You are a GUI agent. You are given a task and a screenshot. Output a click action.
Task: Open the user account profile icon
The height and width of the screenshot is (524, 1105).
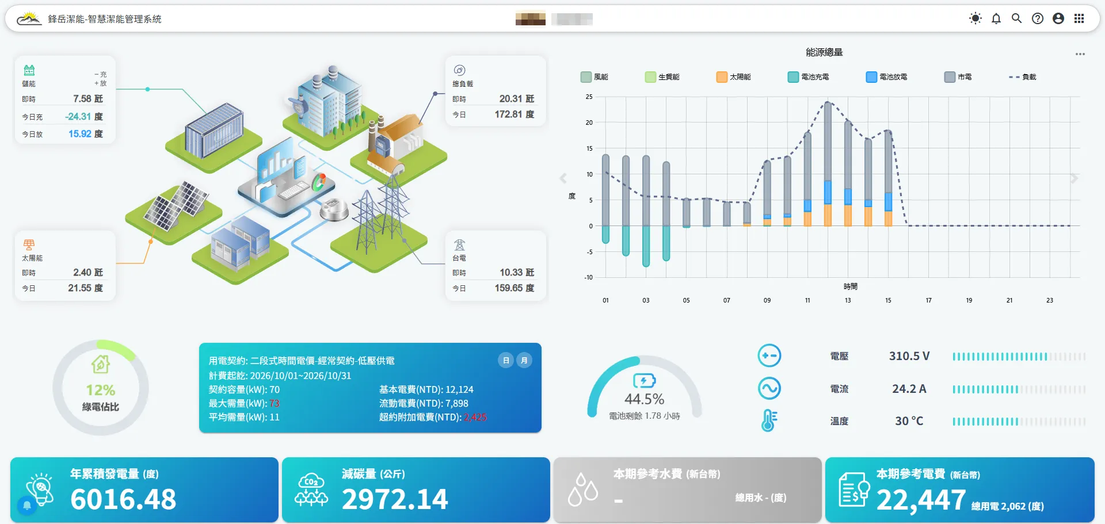click(x=1058, y=18)
